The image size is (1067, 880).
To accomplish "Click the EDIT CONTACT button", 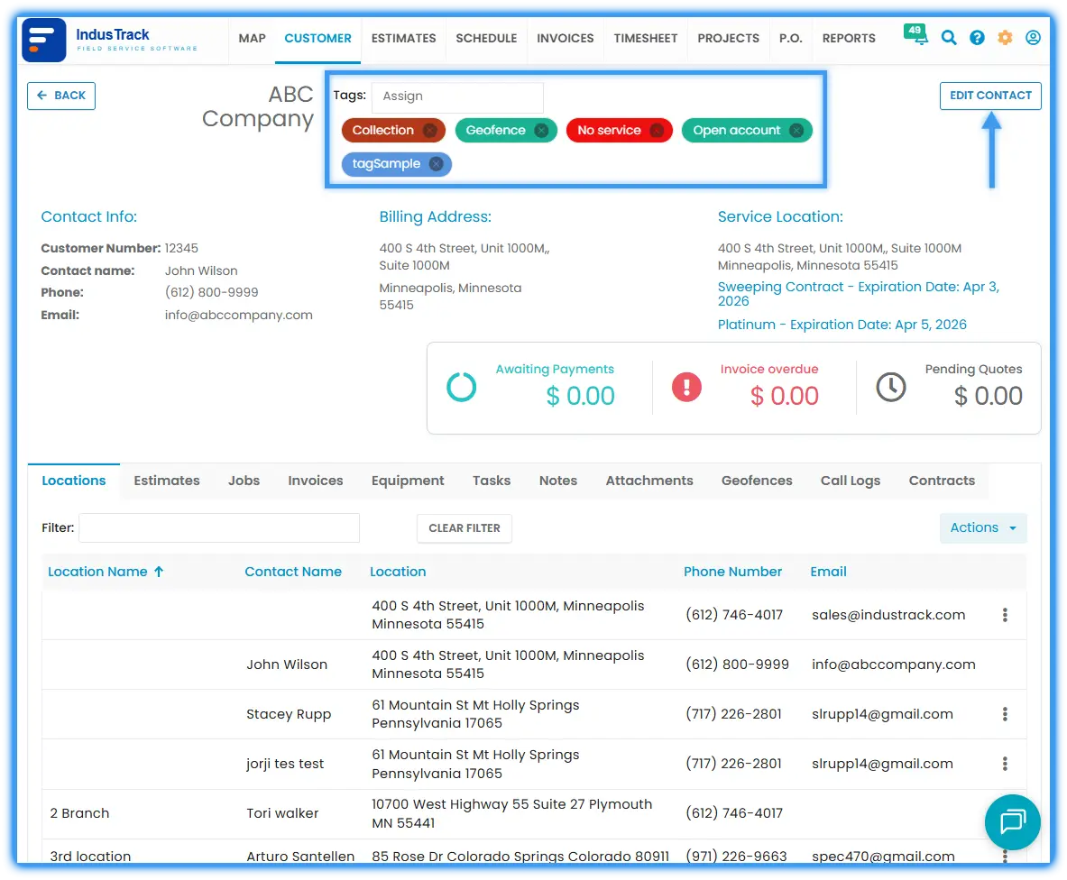I will tap(990, 96).
